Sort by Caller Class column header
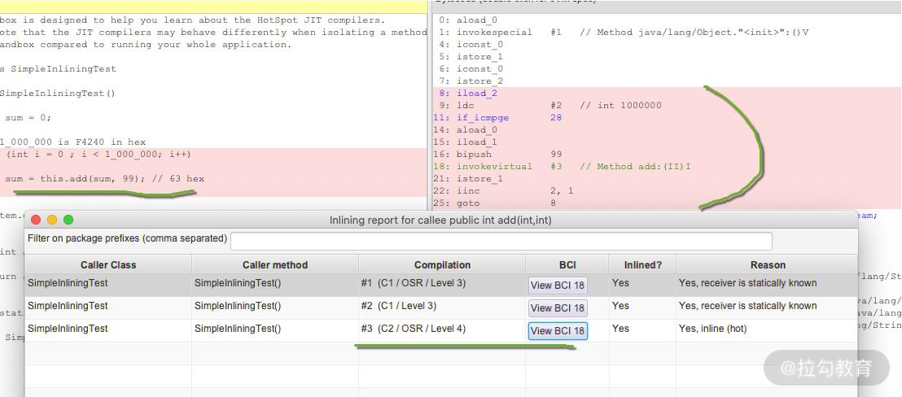Image resolution: width=902 pixels, height=397 pixels. pos(108,264)
